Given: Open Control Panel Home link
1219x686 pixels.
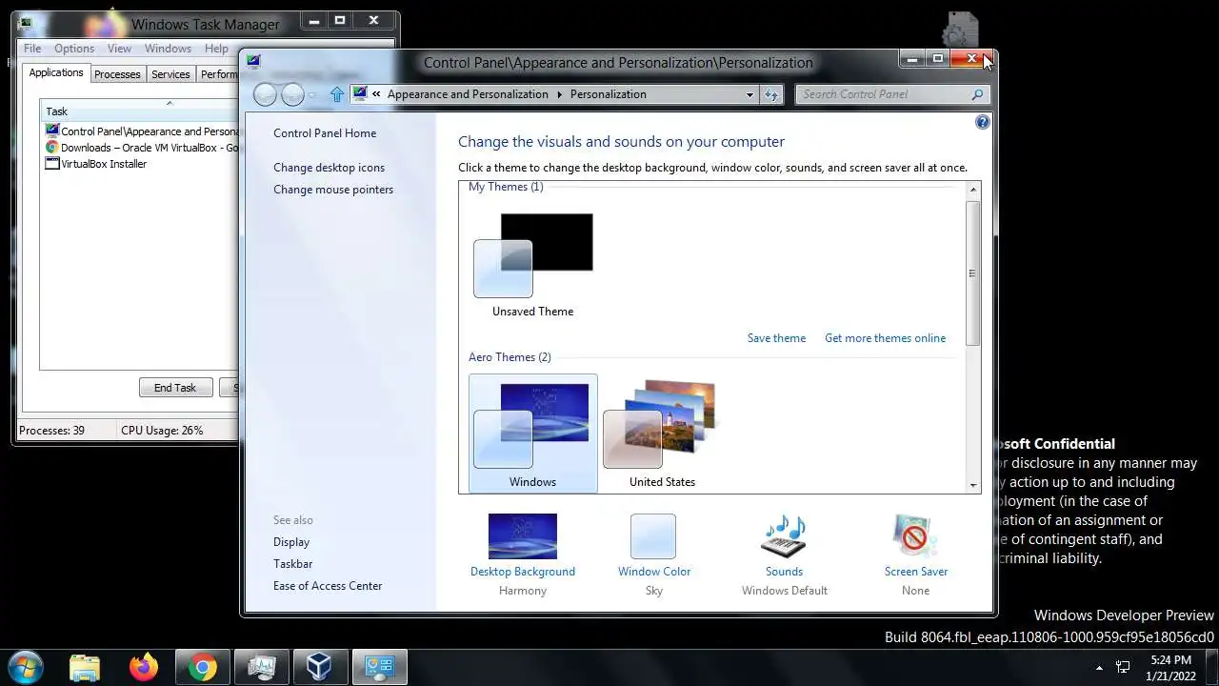Looking at the screenshot, I should (325, 133).
